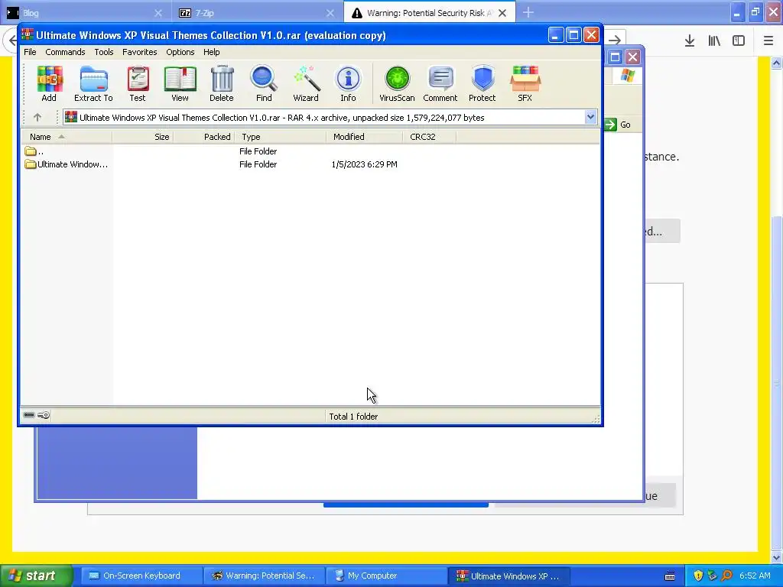
Task: Click the Ultimate Windows XP taskbar item
Action: 508,576
